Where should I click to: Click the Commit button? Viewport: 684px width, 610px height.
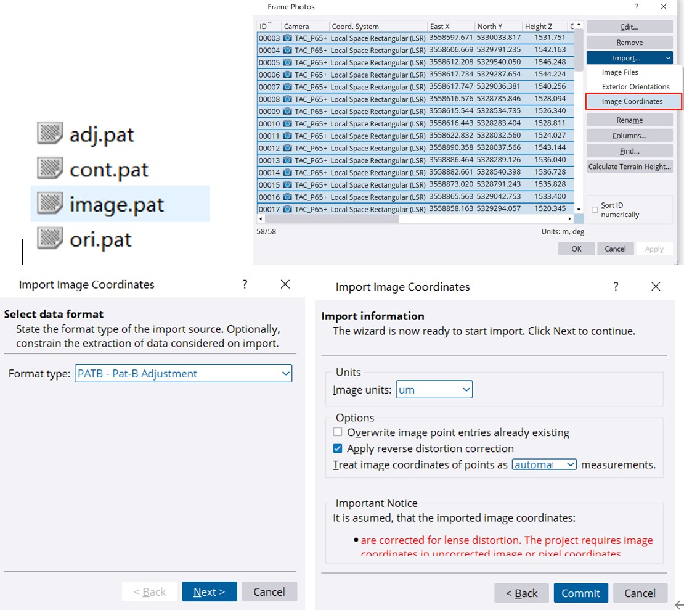click(580, 593)
